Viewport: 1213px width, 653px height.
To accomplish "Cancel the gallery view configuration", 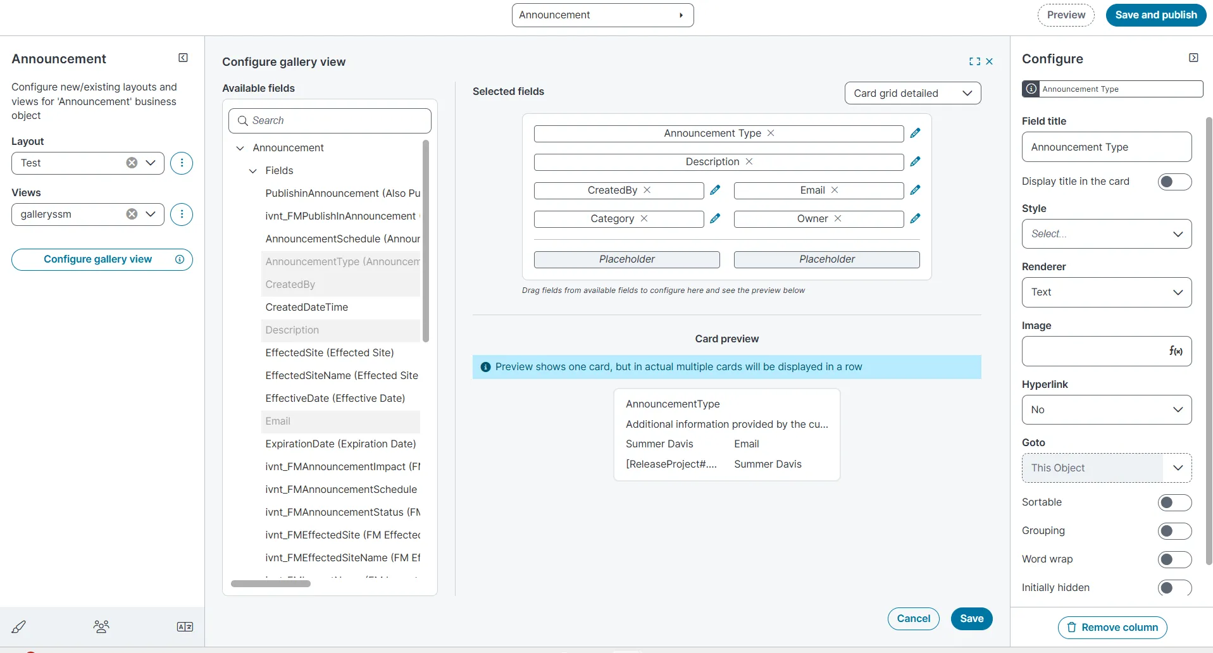I will click(913, 619).
